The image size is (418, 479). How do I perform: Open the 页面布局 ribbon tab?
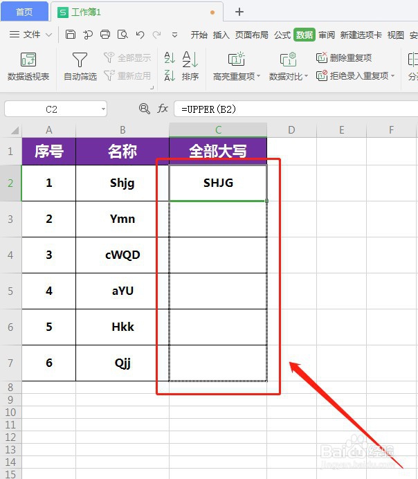[252, 35]
